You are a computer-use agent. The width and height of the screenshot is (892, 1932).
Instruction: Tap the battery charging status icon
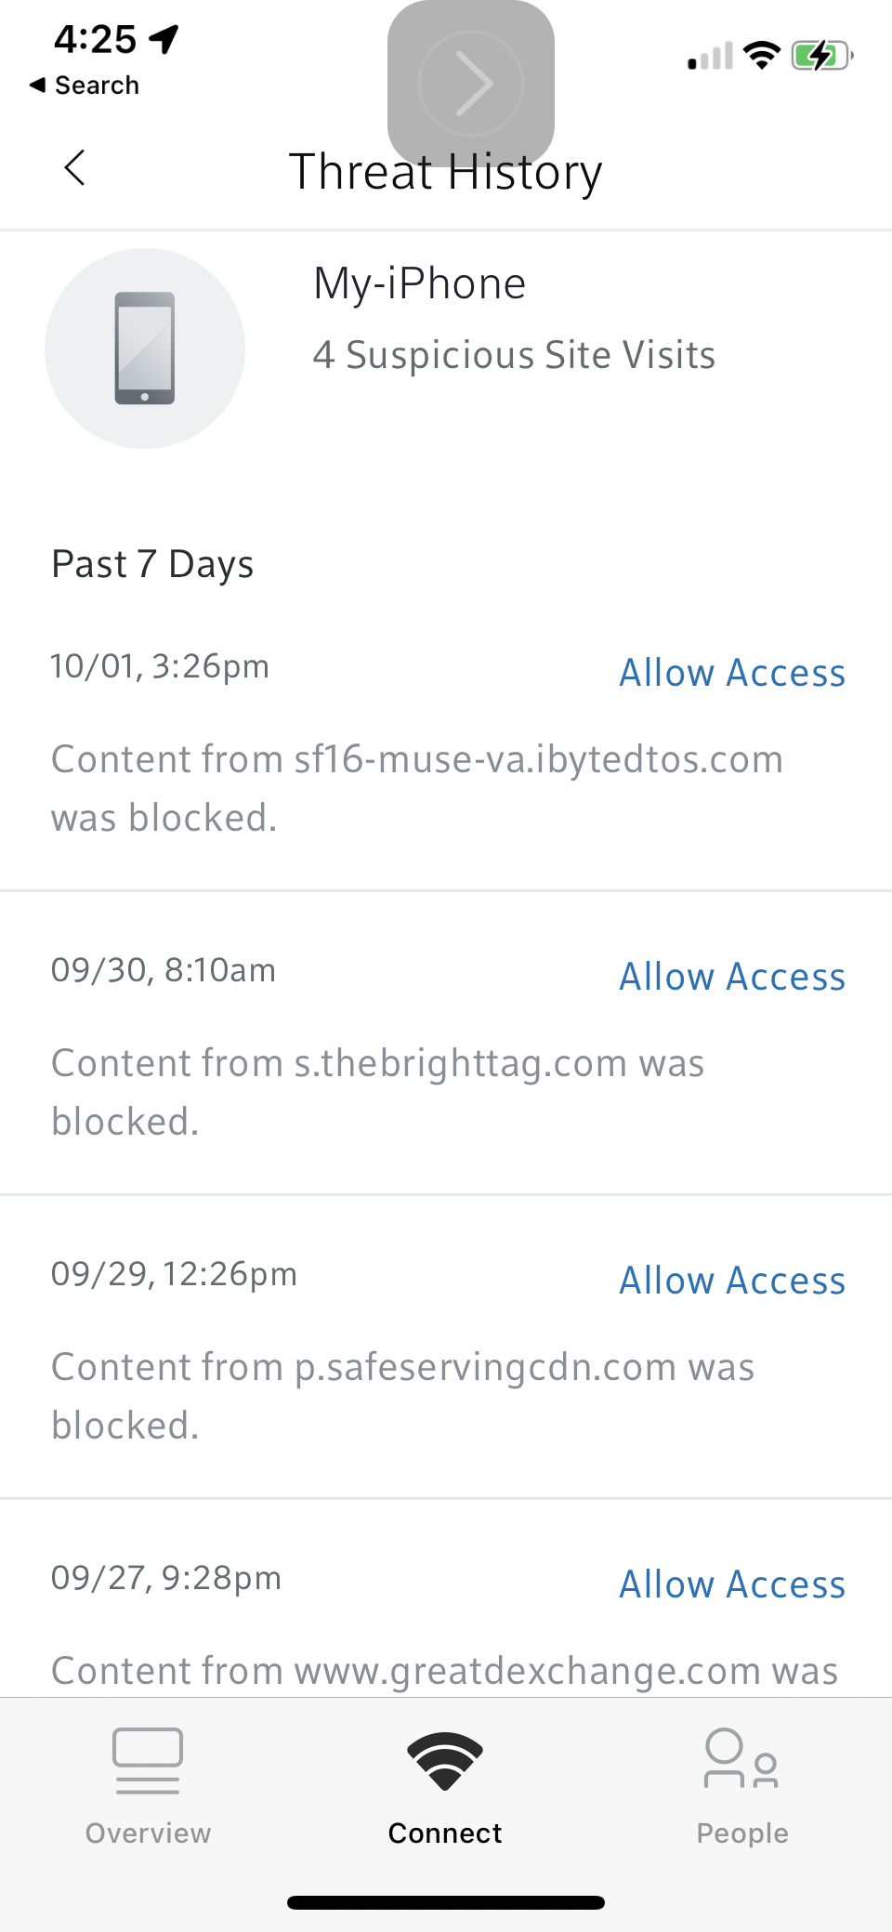821,56
